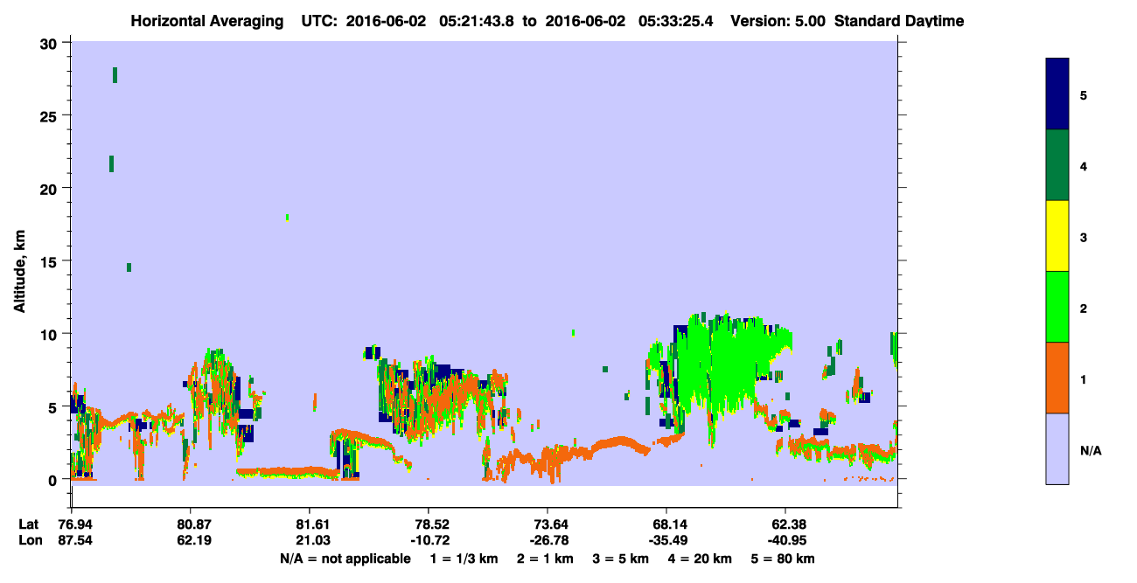Click the yellow color bar segment labeled 3

pyautogui.click(x=1057, y=236)
